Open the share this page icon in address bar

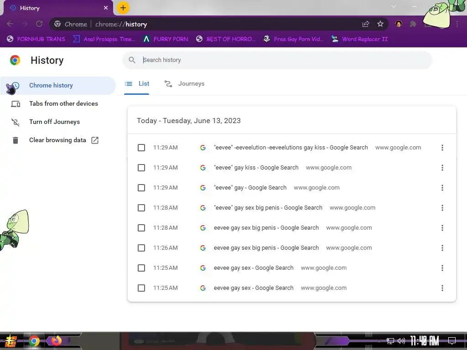[x=366, y=24]
